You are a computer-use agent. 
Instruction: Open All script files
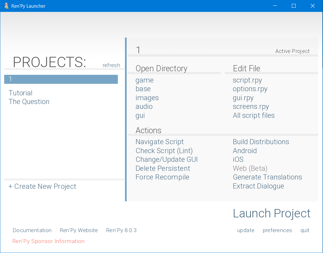click(253, 116)
